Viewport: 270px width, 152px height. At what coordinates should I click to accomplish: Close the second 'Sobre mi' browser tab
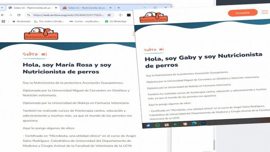pyautogui.click(x=110, y=8)
